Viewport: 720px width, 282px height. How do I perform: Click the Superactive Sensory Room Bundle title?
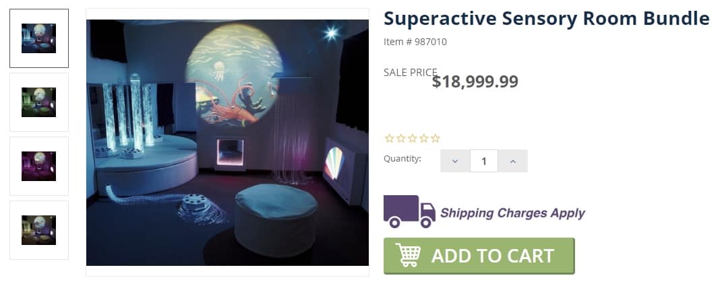547,19
